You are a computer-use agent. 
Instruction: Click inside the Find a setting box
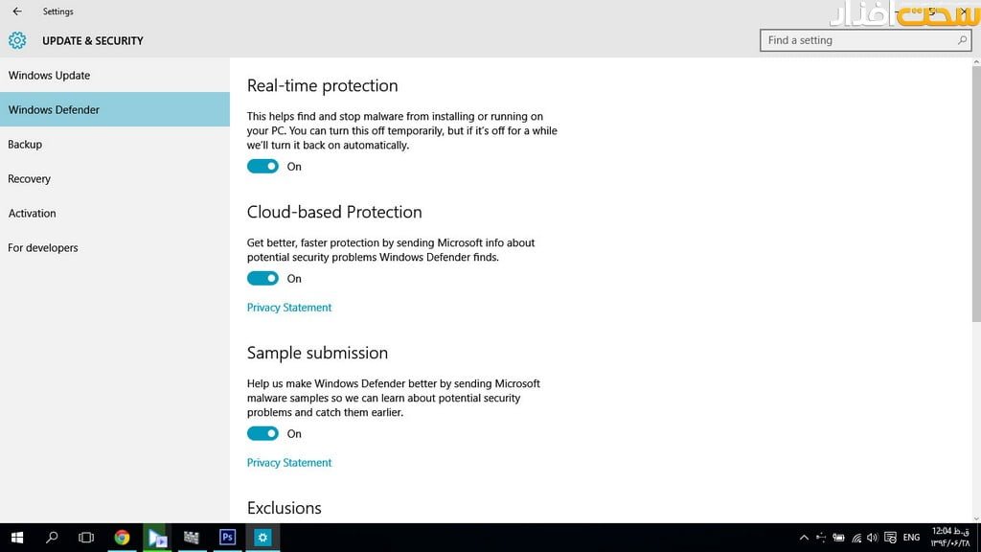coord(857,40)
